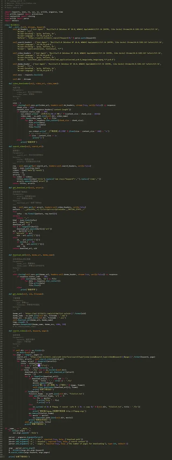Click the "def get_danmu(self, oid, filename):" line
172x460 pixels.
tap(26, 294)
